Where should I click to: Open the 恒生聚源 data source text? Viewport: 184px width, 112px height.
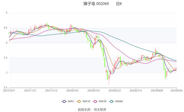pos(100,109)
